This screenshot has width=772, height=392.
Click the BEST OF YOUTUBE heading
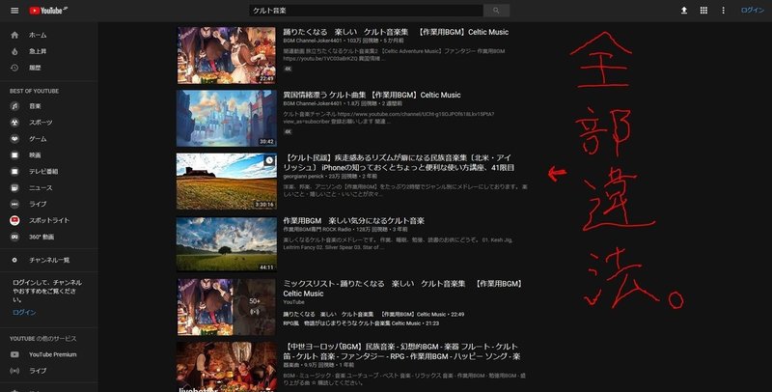(x=34, y=91)
